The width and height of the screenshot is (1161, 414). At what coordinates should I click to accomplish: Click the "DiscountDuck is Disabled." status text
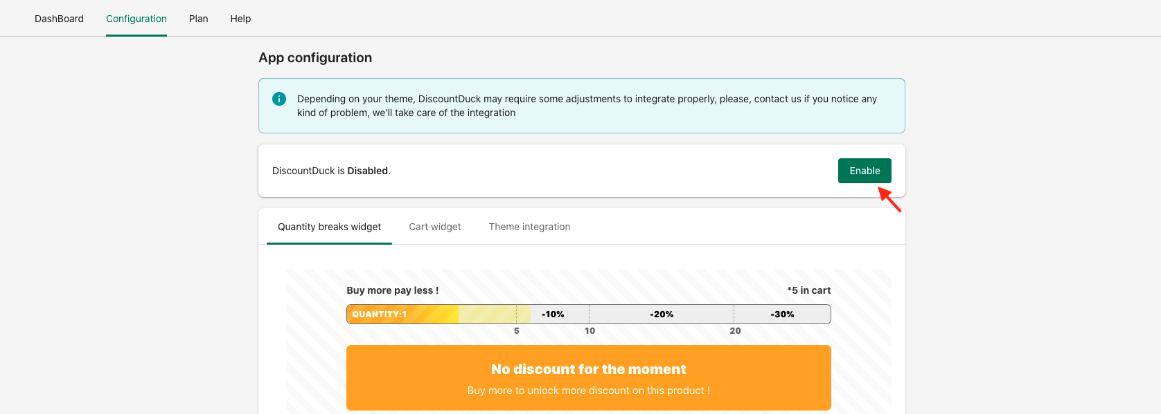(331, 171)
